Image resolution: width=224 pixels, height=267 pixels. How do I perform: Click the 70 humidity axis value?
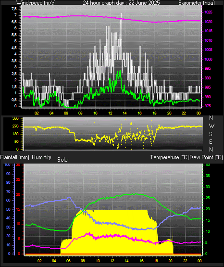coord(8,192)
